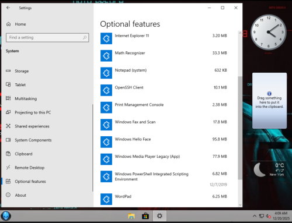The image size is (292, 223).
Task: Expand the Notepad (system) feature entry
Action: [x=164, y=73]
